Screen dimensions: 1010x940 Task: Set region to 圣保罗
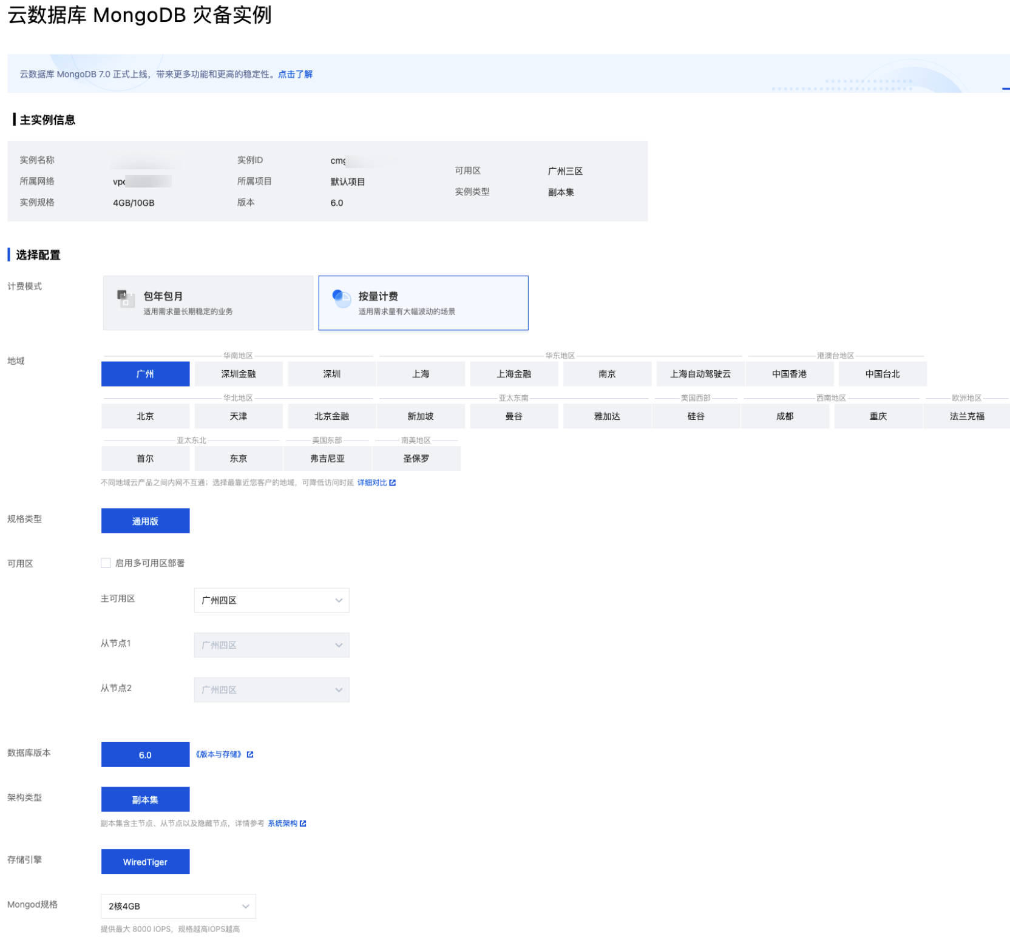[416, 459]
